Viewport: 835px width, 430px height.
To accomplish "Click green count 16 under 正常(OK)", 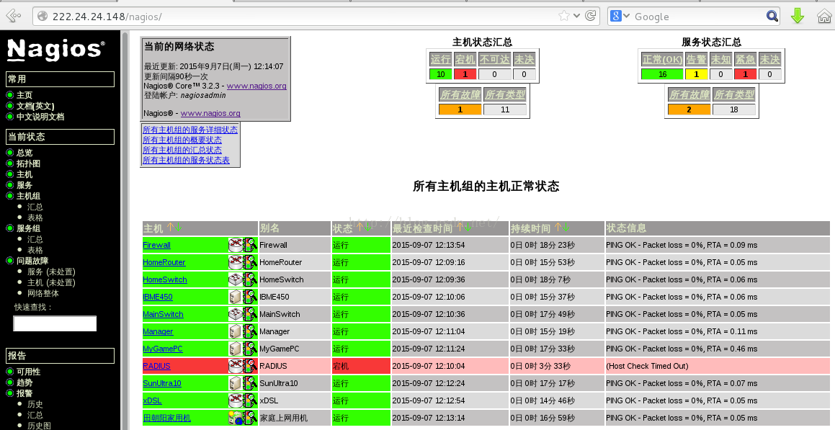I will [x=663, y=74].
